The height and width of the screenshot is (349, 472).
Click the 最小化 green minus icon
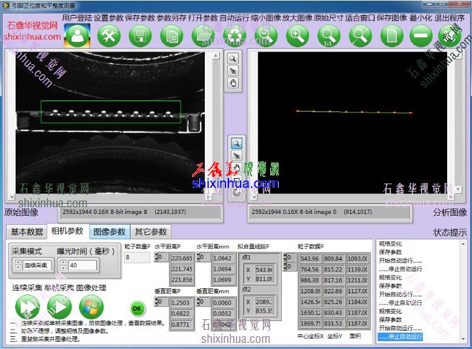420,36
